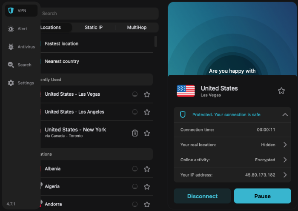Image resolution: width=298 pixels, height=211 pixels.
Task: Click the Are you happy with prompt
Action: (x=232, y=71)
